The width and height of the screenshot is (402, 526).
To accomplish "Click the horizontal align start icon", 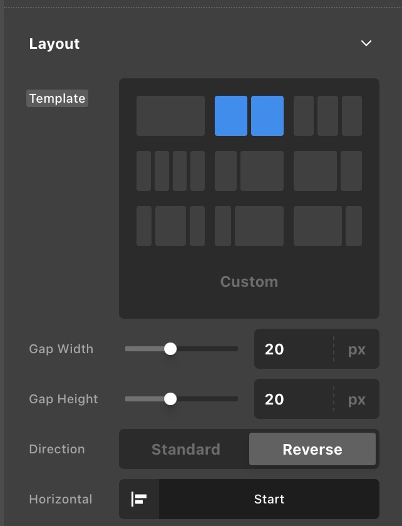I will (139, 499).
